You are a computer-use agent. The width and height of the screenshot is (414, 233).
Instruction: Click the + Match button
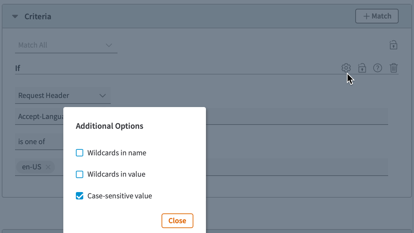tap(377, 16)
